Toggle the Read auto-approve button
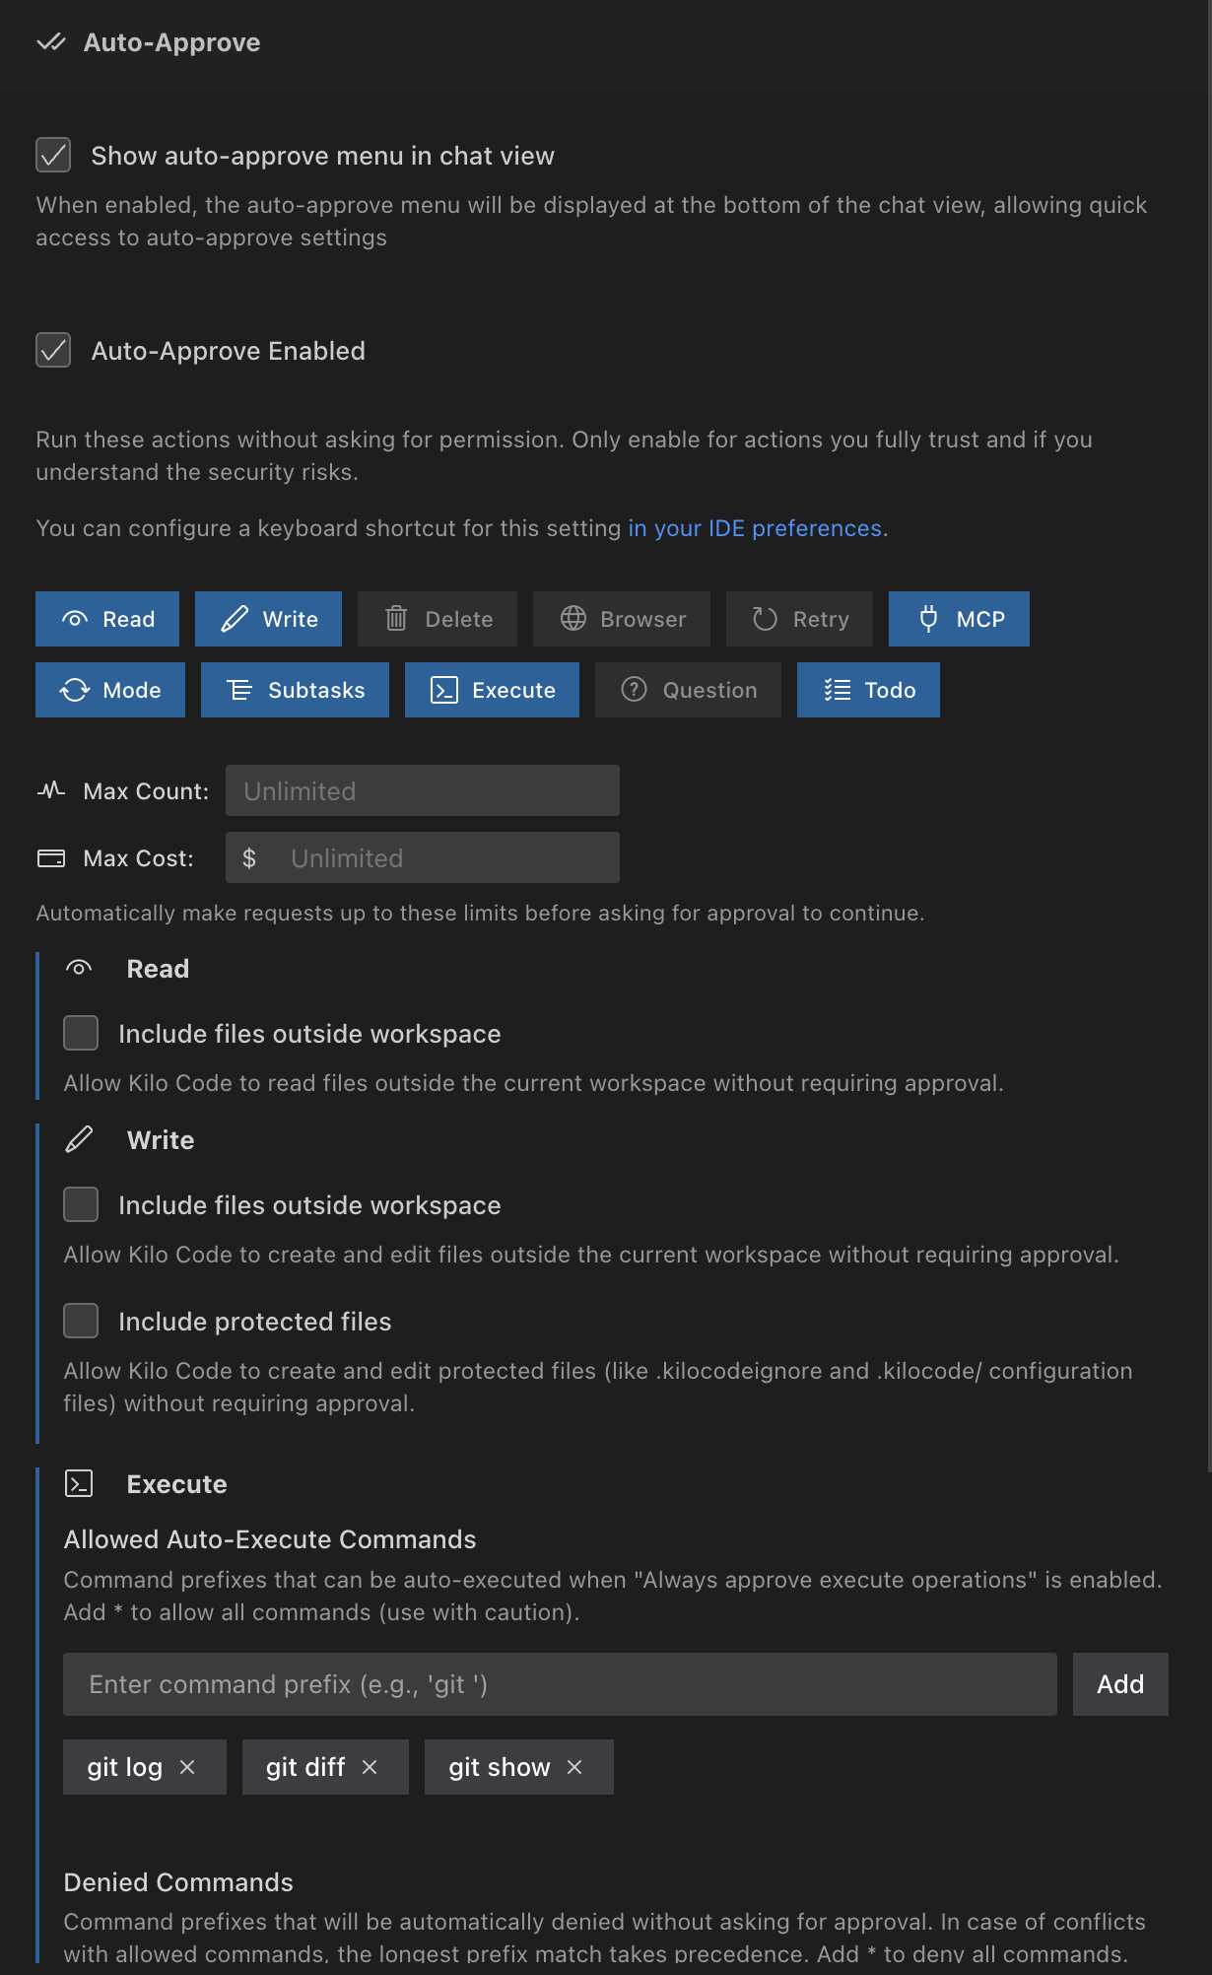This screenshot has height=1975, width=1212. 107,619
